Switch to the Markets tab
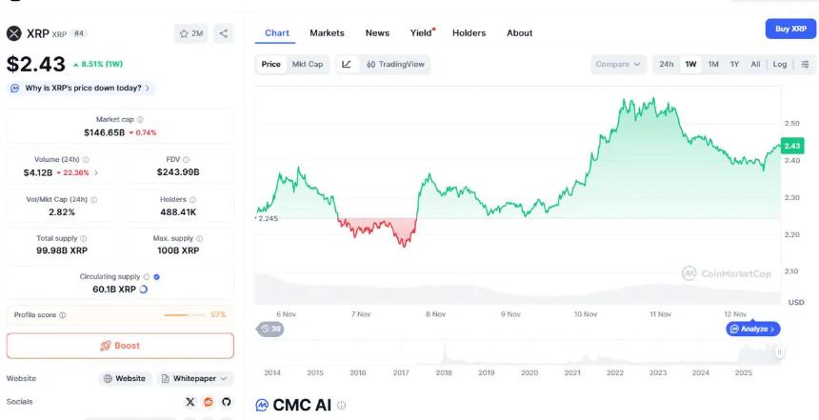 [327, 33]
